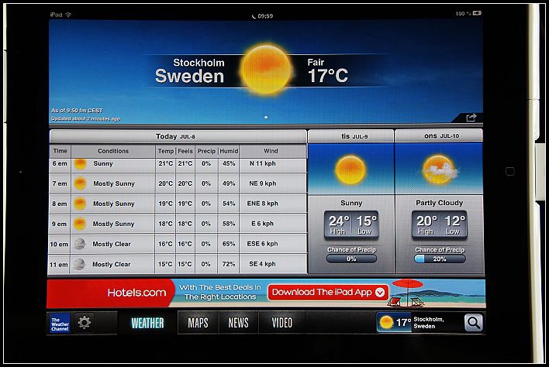Screen dimensions: 549x367
Task: Open The Weather Channel logo
Action: click(x=60, y=324)
